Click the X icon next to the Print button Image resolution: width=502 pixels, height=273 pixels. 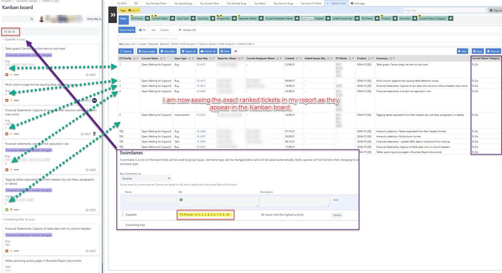[236, 51]
